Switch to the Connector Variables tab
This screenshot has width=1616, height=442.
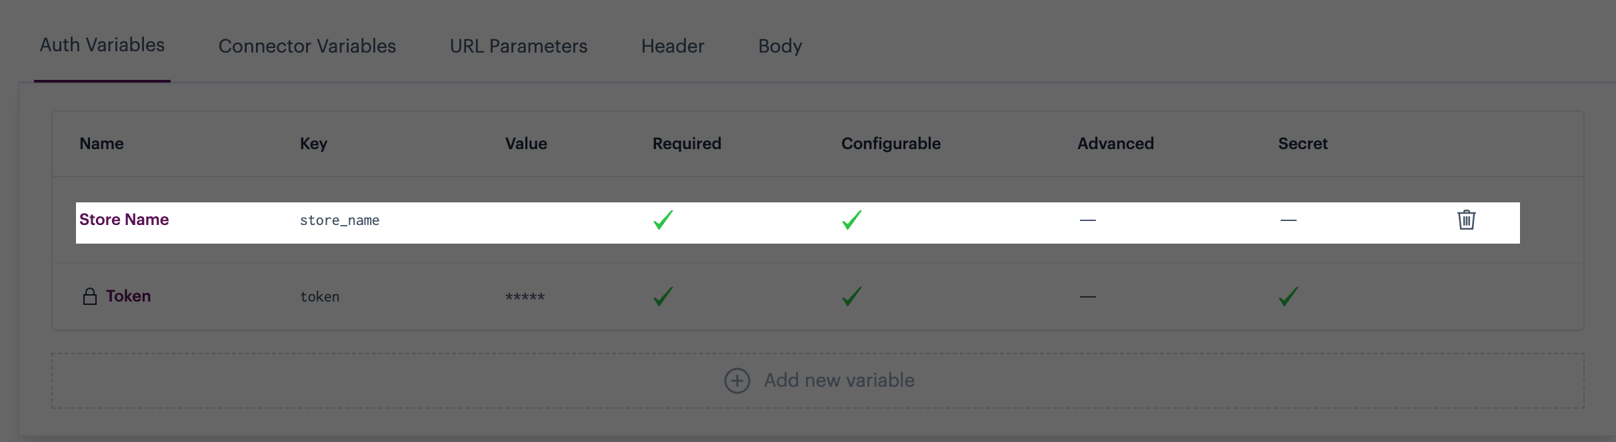307,46
